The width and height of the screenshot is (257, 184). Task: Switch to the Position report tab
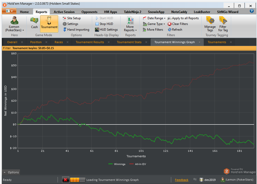[36, 42]
